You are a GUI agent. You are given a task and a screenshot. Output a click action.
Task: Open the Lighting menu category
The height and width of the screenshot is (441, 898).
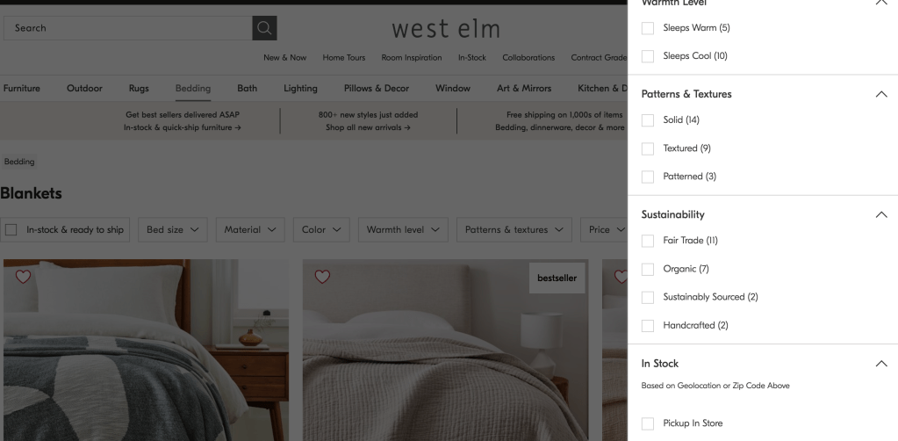(x=300, y=89)
